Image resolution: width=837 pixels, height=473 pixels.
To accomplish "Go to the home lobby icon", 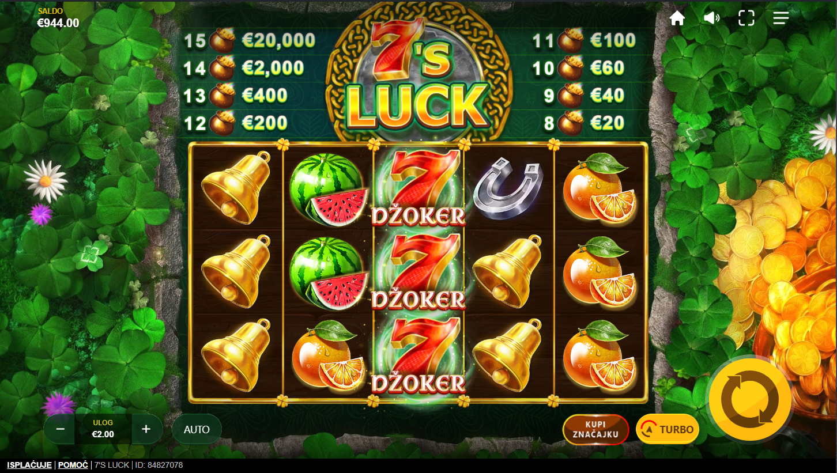I will point(677,18).
